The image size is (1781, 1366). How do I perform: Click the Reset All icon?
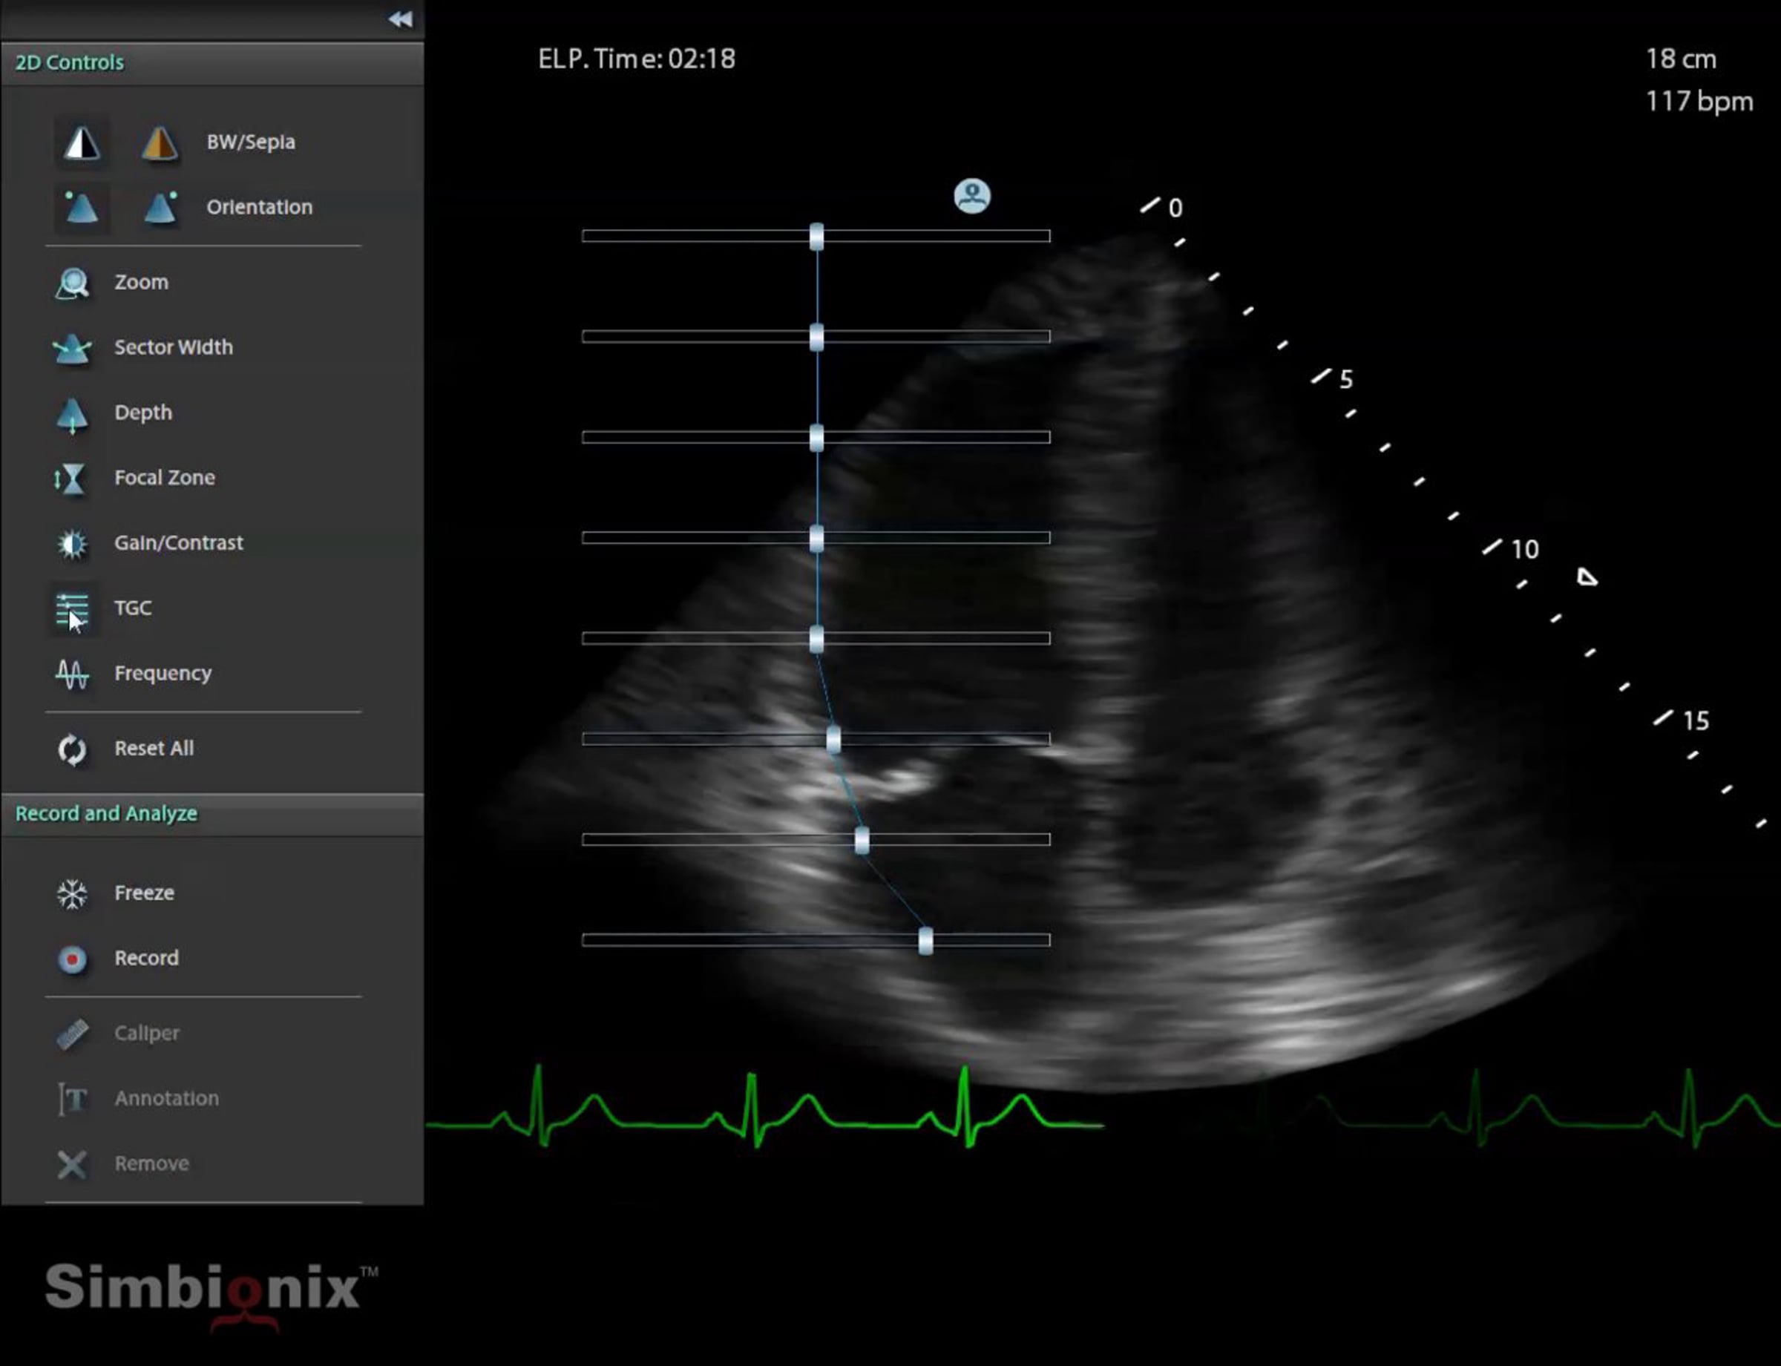(x=73, y=749)
